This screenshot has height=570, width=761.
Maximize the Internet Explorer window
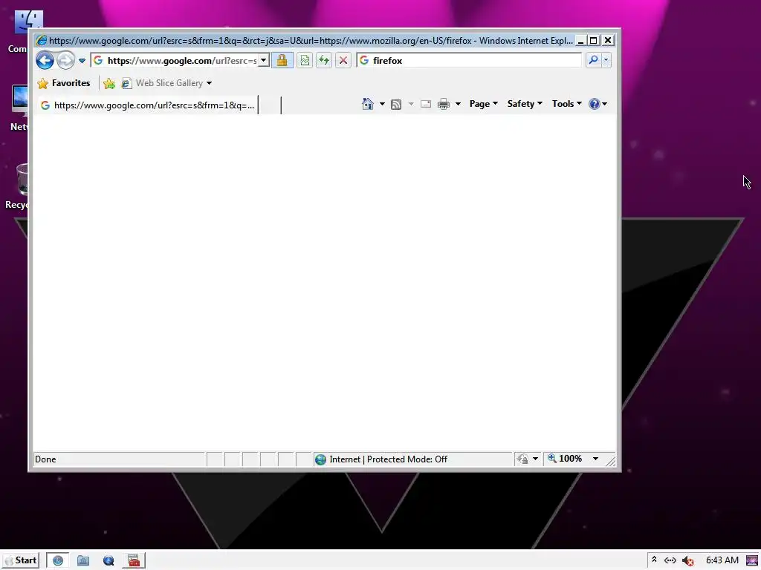pos(594,41)
